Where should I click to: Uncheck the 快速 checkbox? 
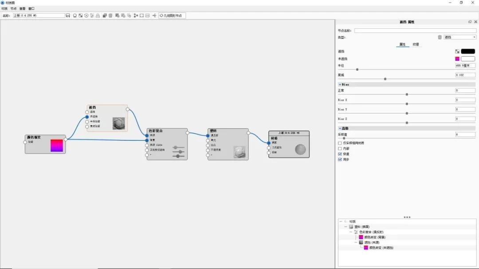340,154
